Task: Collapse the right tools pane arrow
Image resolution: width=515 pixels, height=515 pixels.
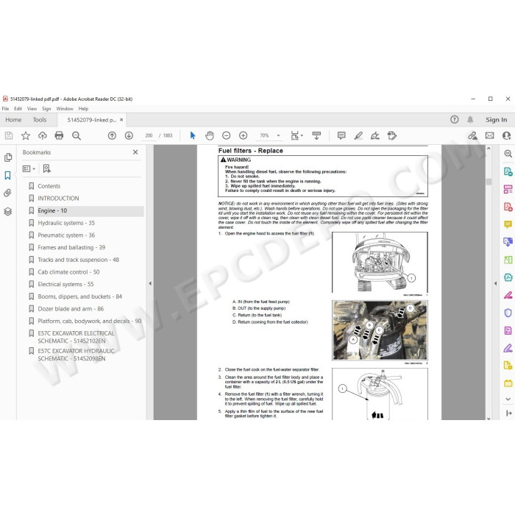Action: [496, 283]
